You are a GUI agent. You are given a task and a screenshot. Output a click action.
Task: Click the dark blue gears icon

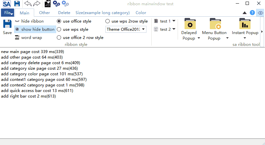pos(56,4)
